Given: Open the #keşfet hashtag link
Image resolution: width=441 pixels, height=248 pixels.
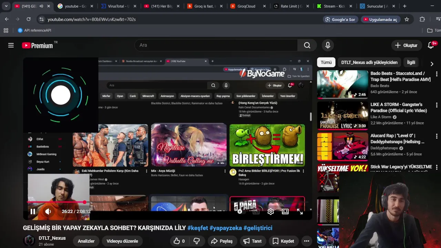Looking at the screenshot, I should point(198,228).
